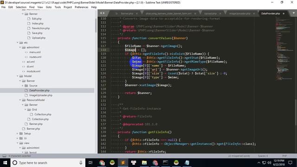Click line number 127 in the gutter

[x=103, y=85]
